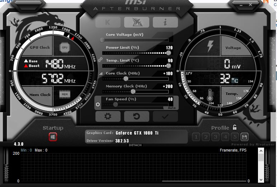
Task: Click the lightning bolt voltage icon
Action: tap(210, 46)
